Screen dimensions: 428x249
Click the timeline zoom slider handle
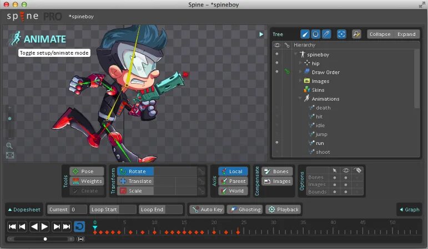coord(46,239)
